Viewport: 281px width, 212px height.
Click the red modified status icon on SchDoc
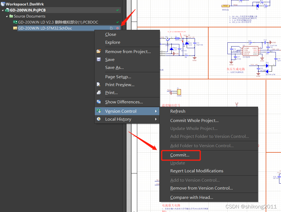pos(118,28)
